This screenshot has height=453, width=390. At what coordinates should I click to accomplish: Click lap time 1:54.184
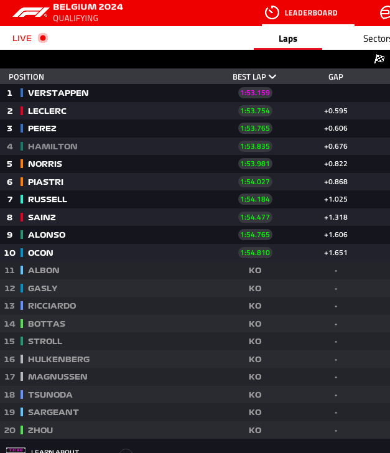[x=255, y=199]
